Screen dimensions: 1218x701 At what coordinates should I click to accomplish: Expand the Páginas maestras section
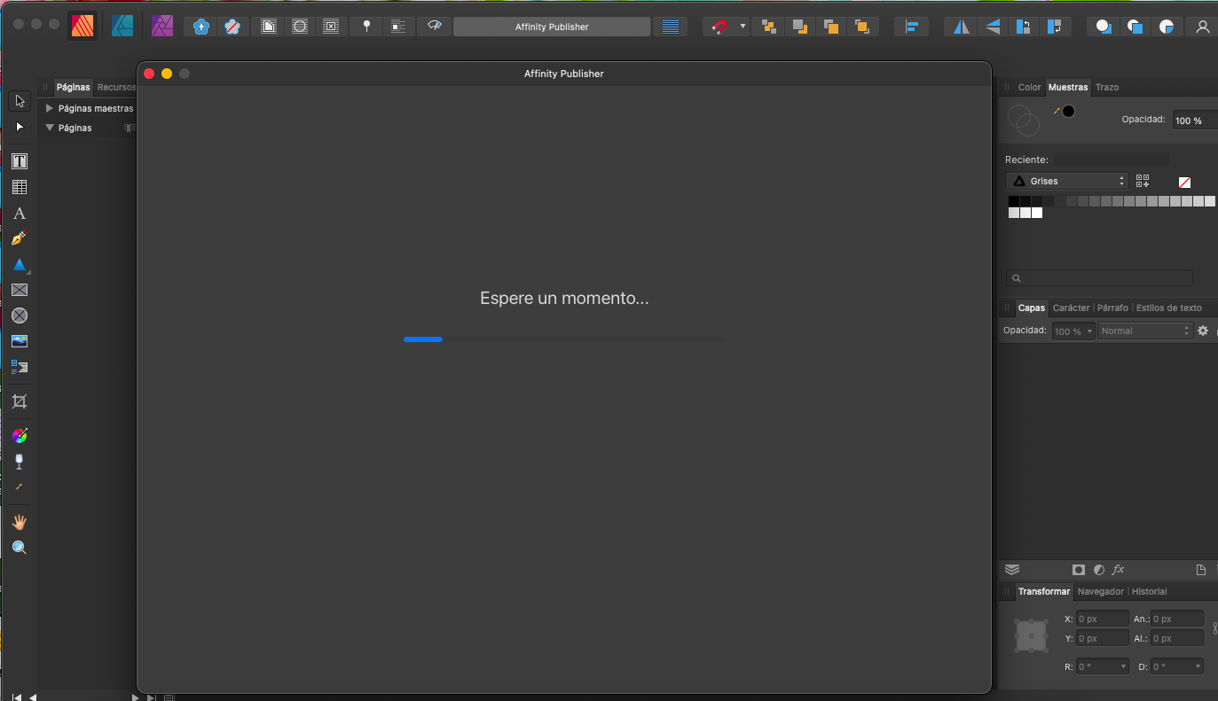50,107
